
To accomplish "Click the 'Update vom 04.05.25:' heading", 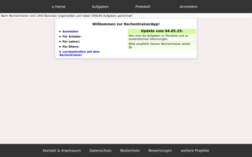I will point(162,31).
